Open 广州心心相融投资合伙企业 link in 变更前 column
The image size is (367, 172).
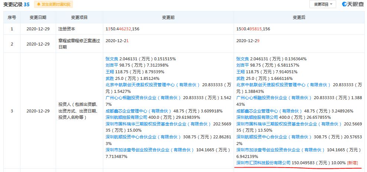143,98
